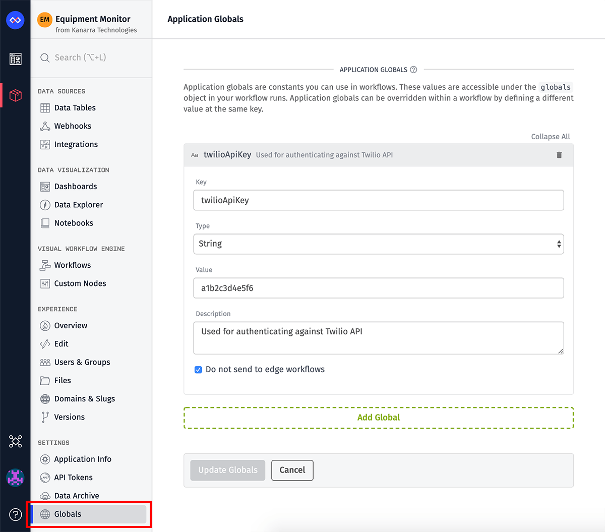605x532 pixels.
Task: Click the Data Explorer compass icon
Action: click(45, 205)
